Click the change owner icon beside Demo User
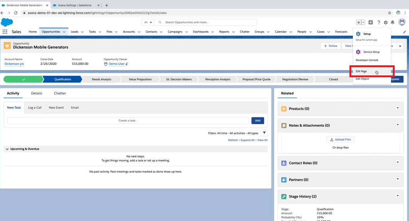This screenshot has width=409, height=221. pos(127,64)
